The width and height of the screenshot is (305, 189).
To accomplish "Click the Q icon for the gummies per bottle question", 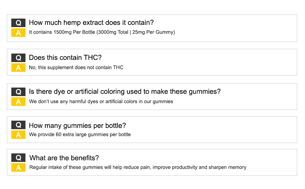I will (18, 125).
